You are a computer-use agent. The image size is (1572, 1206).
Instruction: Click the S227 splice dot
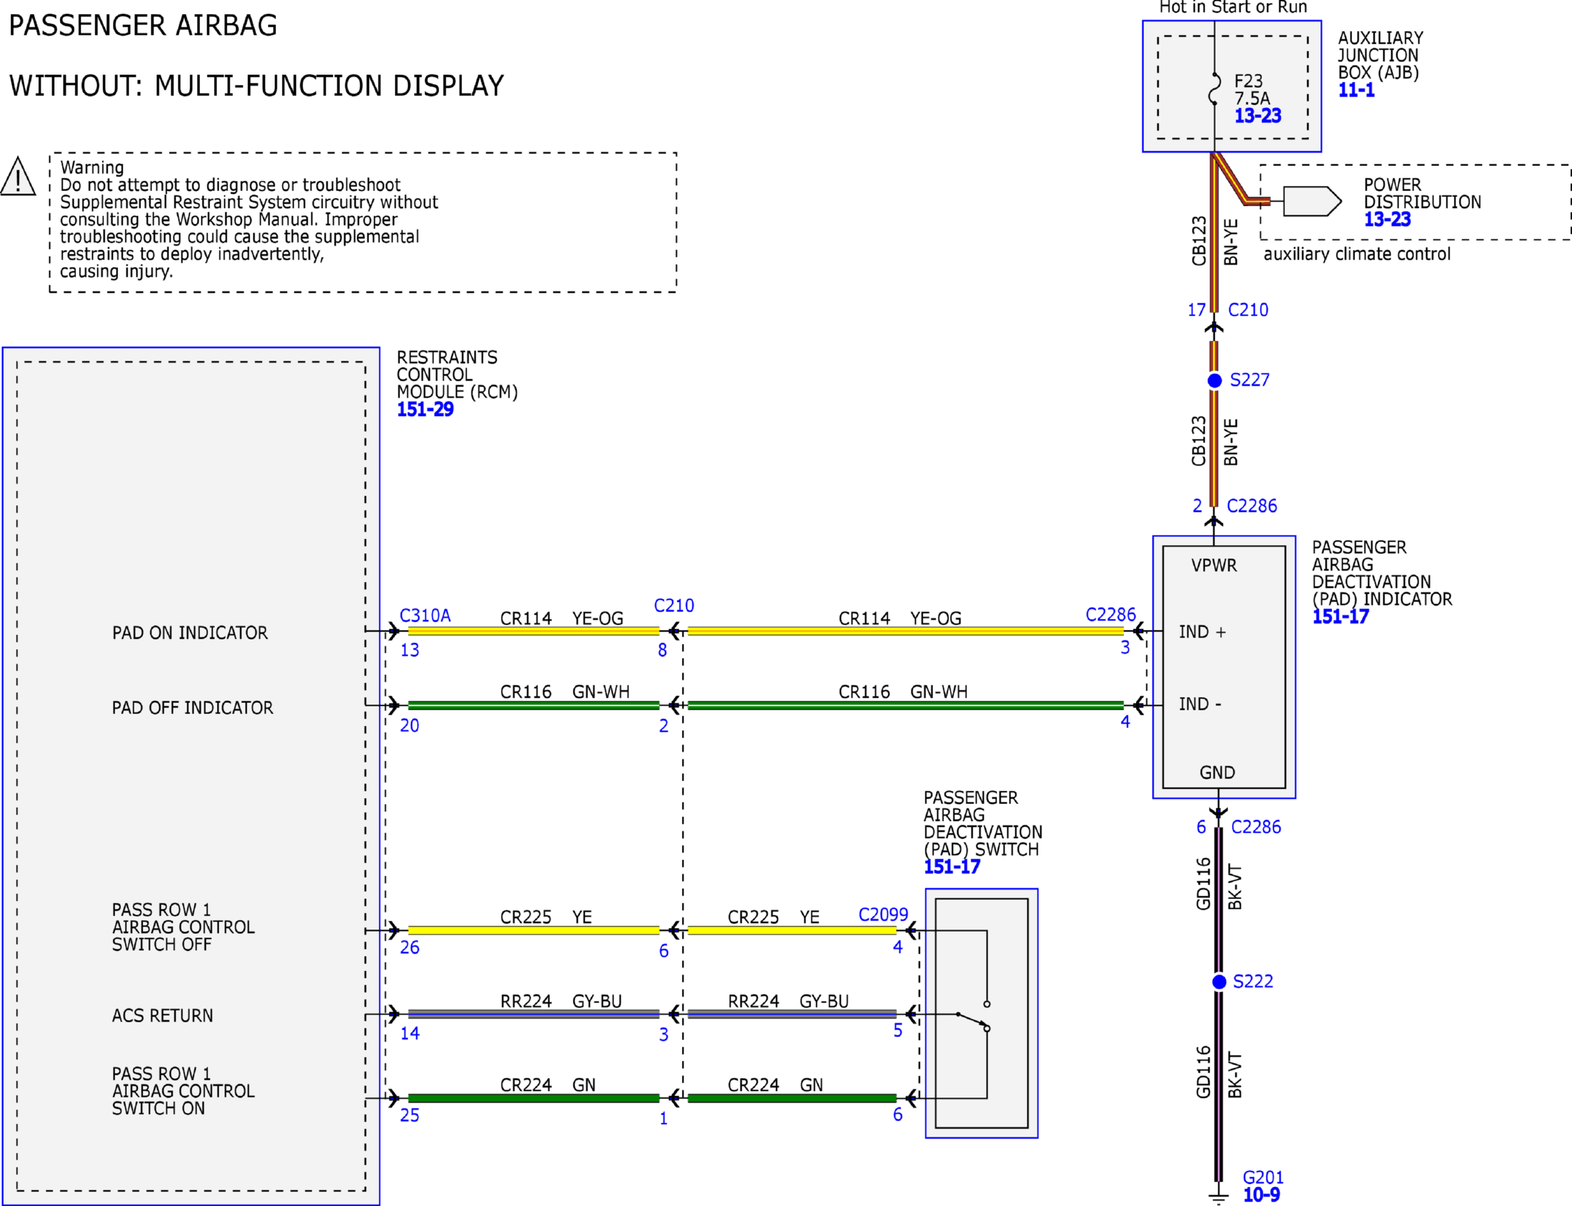(x=1215, y=381)
